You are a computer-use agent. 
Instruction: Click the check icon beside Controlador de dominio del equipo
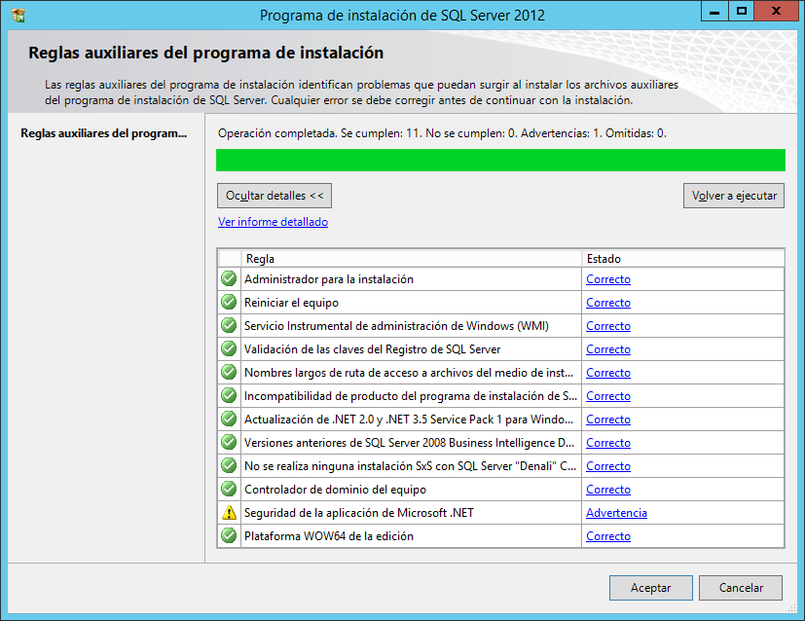pos(228,489)
